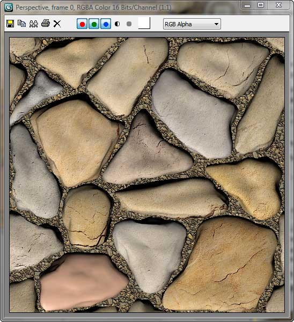Viewport: 294px width, 322px height.
Task: Open the window system menu from the title icon
Action: pos(9,8)
